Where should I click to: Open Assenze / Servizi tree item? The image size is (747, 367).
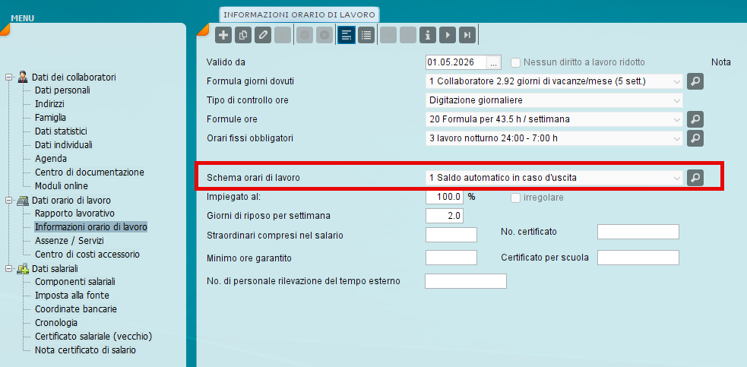pyautogui.click(x=70, y=241)
